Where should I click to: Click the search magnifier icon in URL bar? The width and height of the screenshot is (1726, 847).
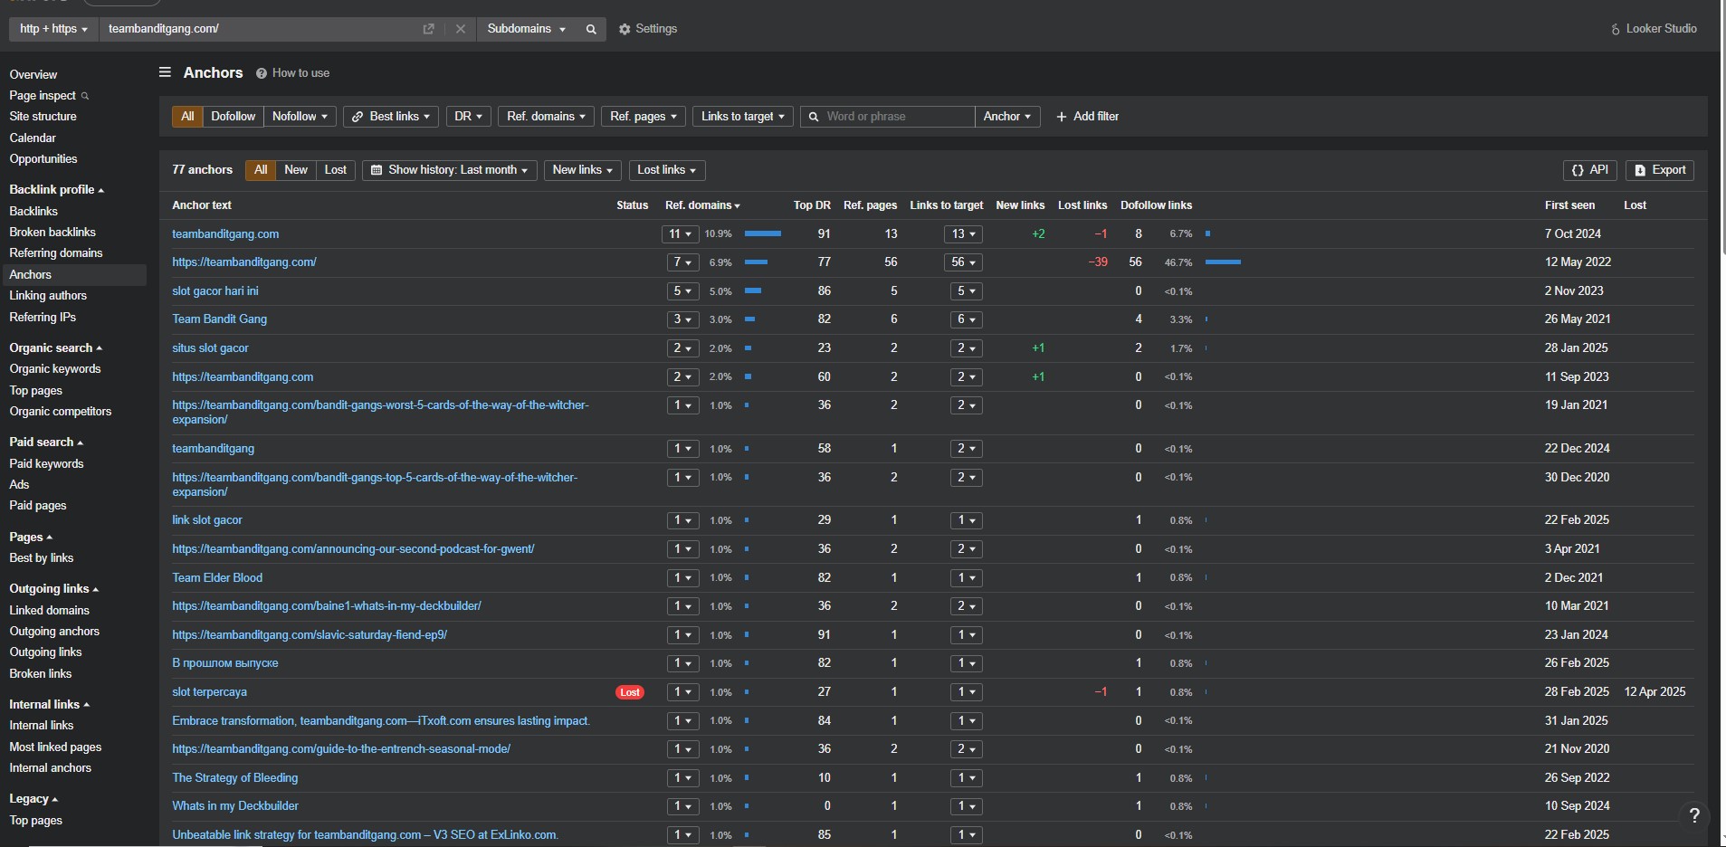(591, 29)
